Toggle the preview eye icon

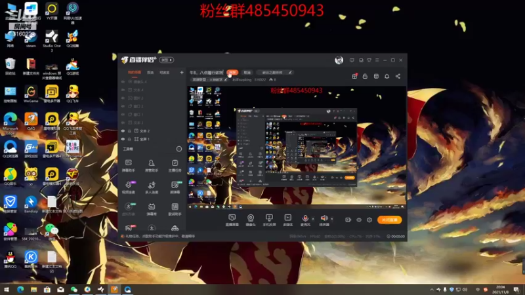pos(358,220)
